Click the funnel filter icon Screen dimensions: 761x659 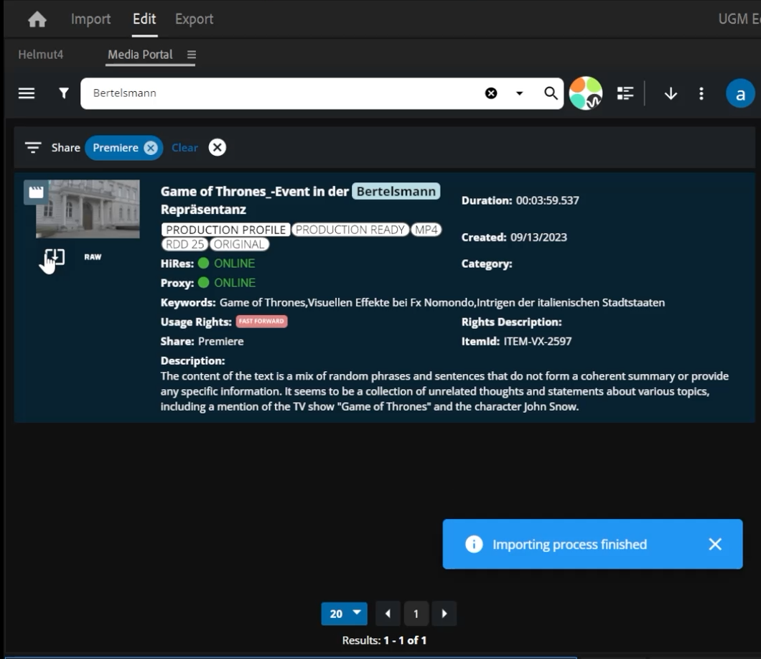pos(64,93)
